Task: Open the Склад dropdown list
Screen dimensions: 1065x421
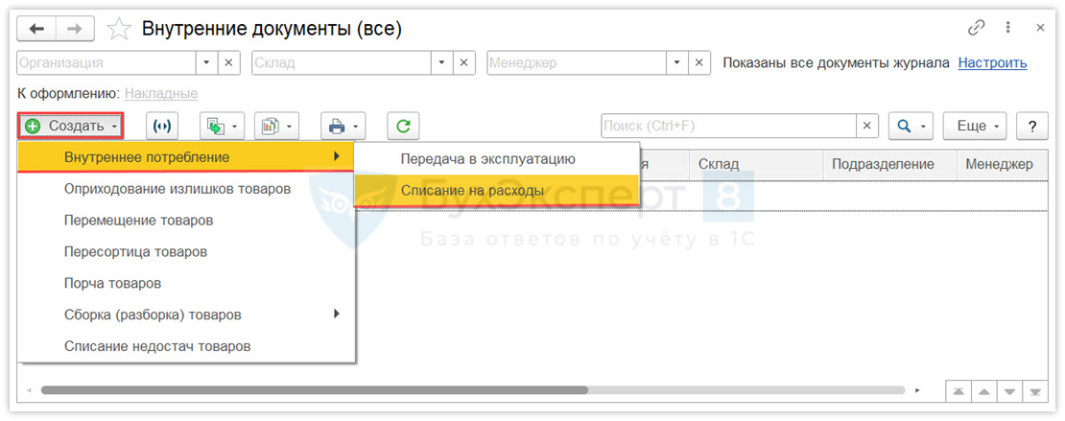Action: [x=442, y=62]
